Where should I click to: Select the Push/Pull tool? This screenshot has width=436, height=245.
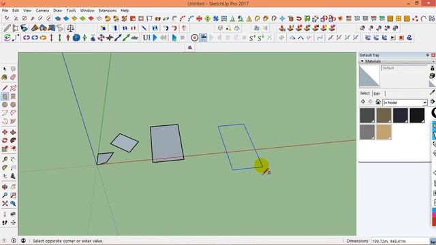coord(13,132)
